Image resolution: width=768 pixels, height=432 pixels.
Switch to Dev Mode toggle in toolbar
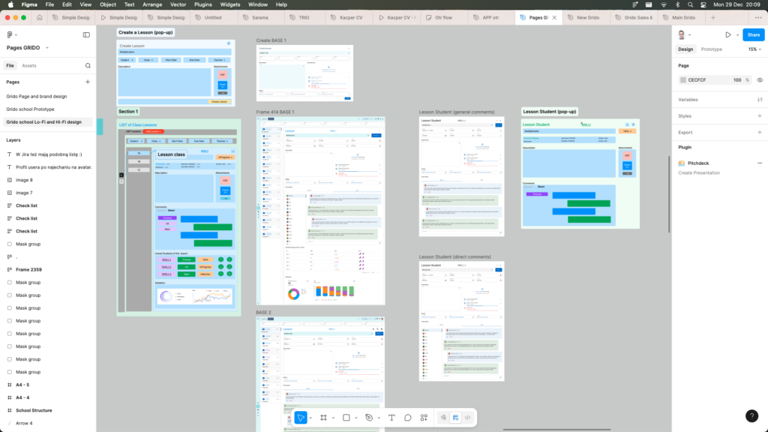point(468,418)
